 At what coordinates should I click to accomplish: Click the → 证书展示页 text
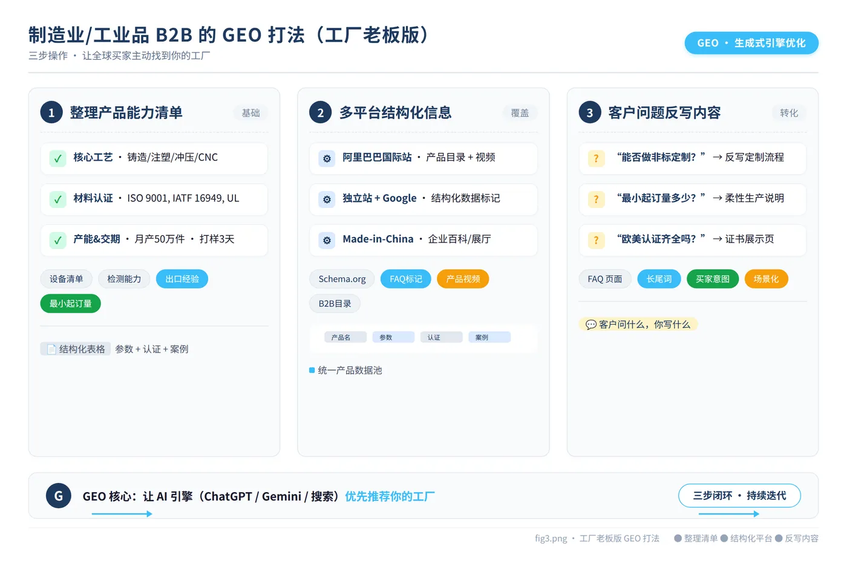coord(744,239)
